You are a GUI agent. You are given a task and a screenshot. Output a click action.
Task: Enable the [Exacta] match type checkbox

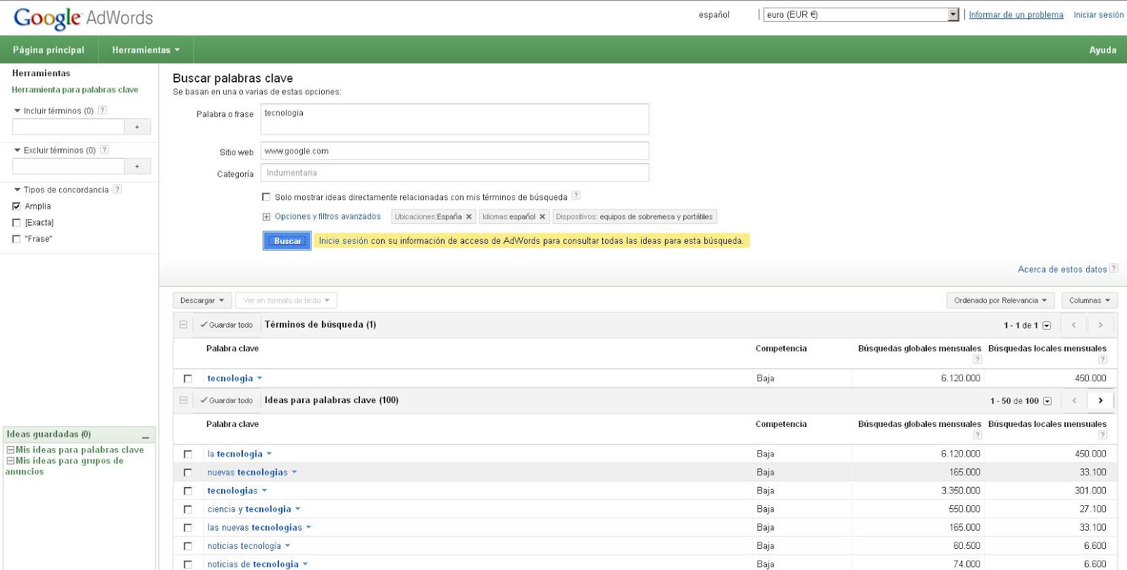coord(16,223)
